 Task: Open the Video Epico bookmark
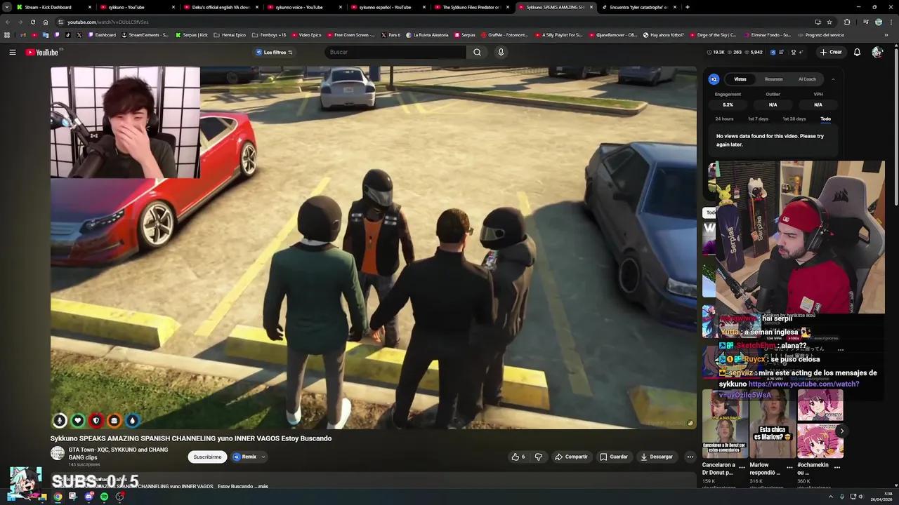coord(306,34)
